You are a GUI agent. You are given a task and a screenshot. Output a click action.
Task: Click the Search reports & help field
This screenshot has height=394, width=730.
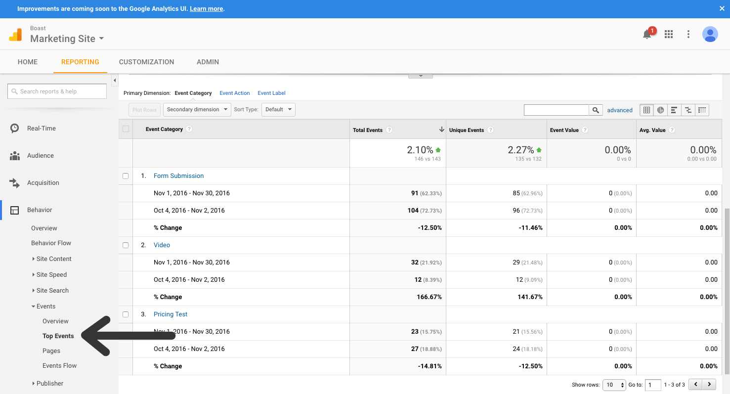[x=57, y=91]
